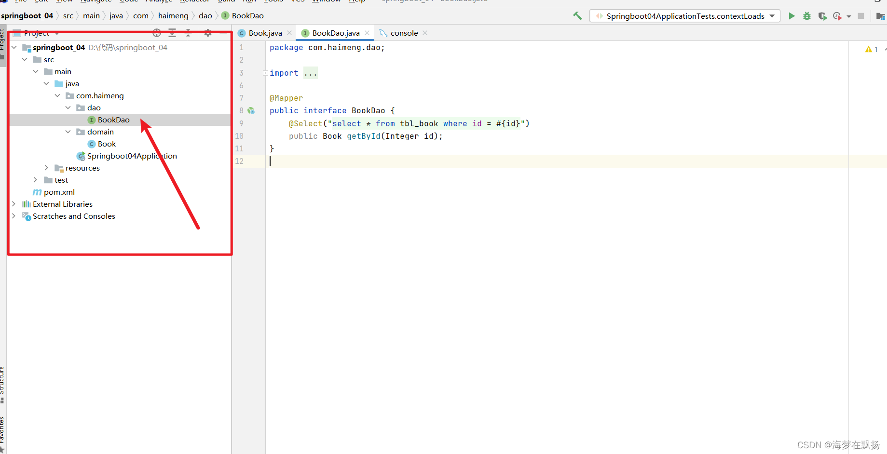The image size is (887, 454).
Task: Start debugging with the bug icon
Action: click(x=807, y=16)
